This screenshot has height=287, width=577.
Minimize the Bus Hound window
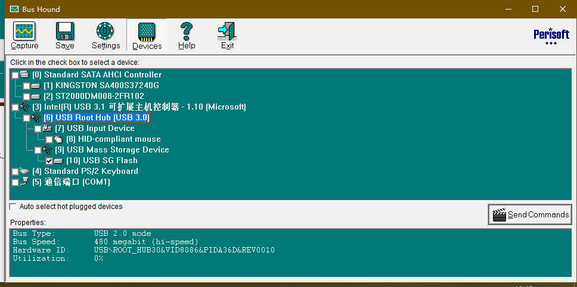[508, 9]
